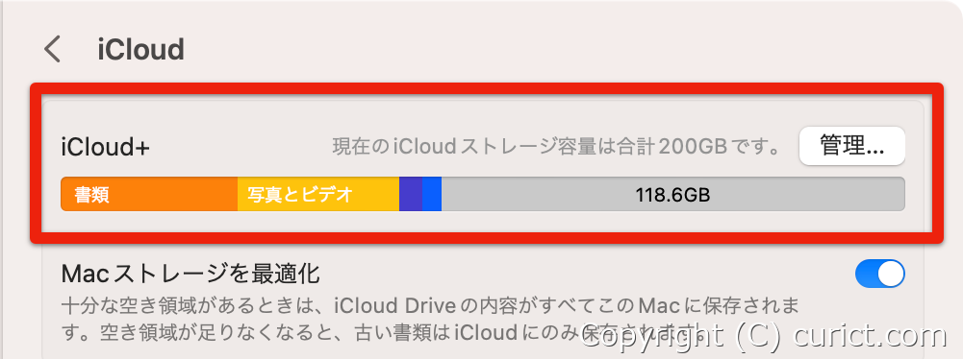The width and height of the screenshot is (963, 359).
Task: Select the orange 書類 storage segment
Action: tap(149, 194)
